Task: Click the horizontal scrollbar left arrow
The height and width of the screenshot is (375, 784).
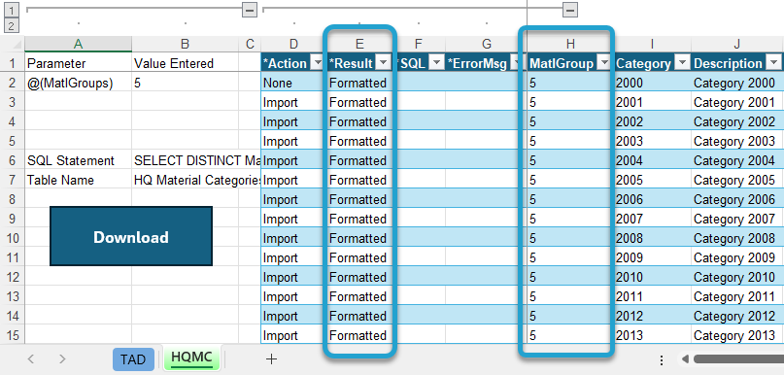Action: coord(685,359)
